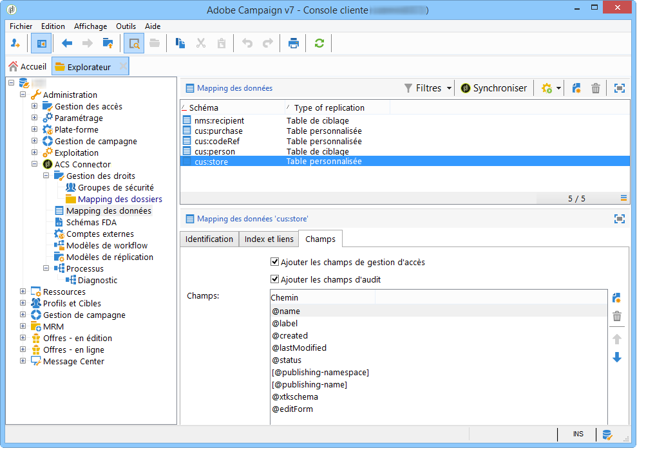This screenshot has width=646, height=455.
Task: Click the parent folder up-arrow toolbar icon
Action: pyautogui.click(x=108, y=43)
